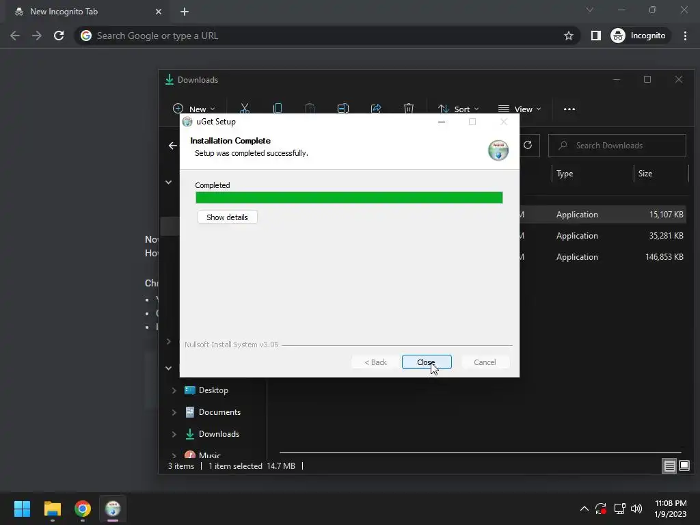The image size is (700, 525).
Task: Open Chrome's three-dot menu
Action: [685, 36]
